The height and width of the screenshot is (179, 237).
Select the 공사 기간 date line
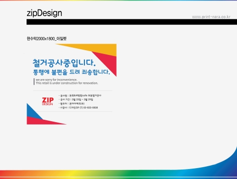(x=76, y=99)
